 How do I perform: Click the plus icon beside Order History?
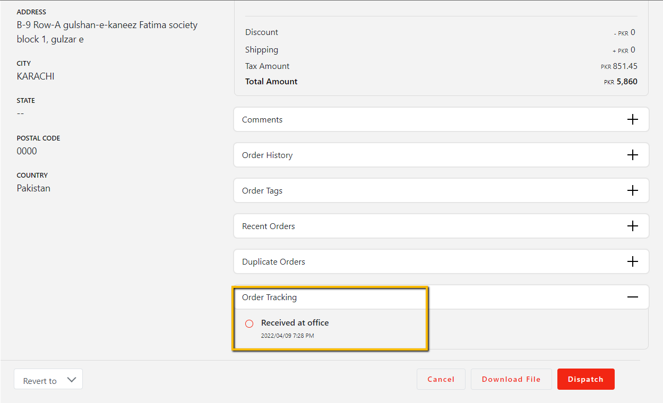pyautogui.click(x=632, y=155)
